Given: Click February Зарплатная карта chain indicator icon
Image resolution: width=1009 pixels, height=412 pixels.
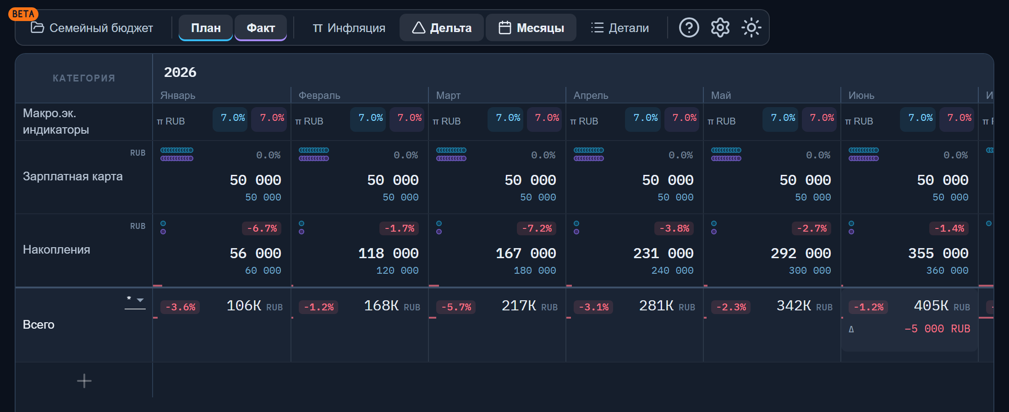Looking at the screenshot, I should click(x=314, y=154).
